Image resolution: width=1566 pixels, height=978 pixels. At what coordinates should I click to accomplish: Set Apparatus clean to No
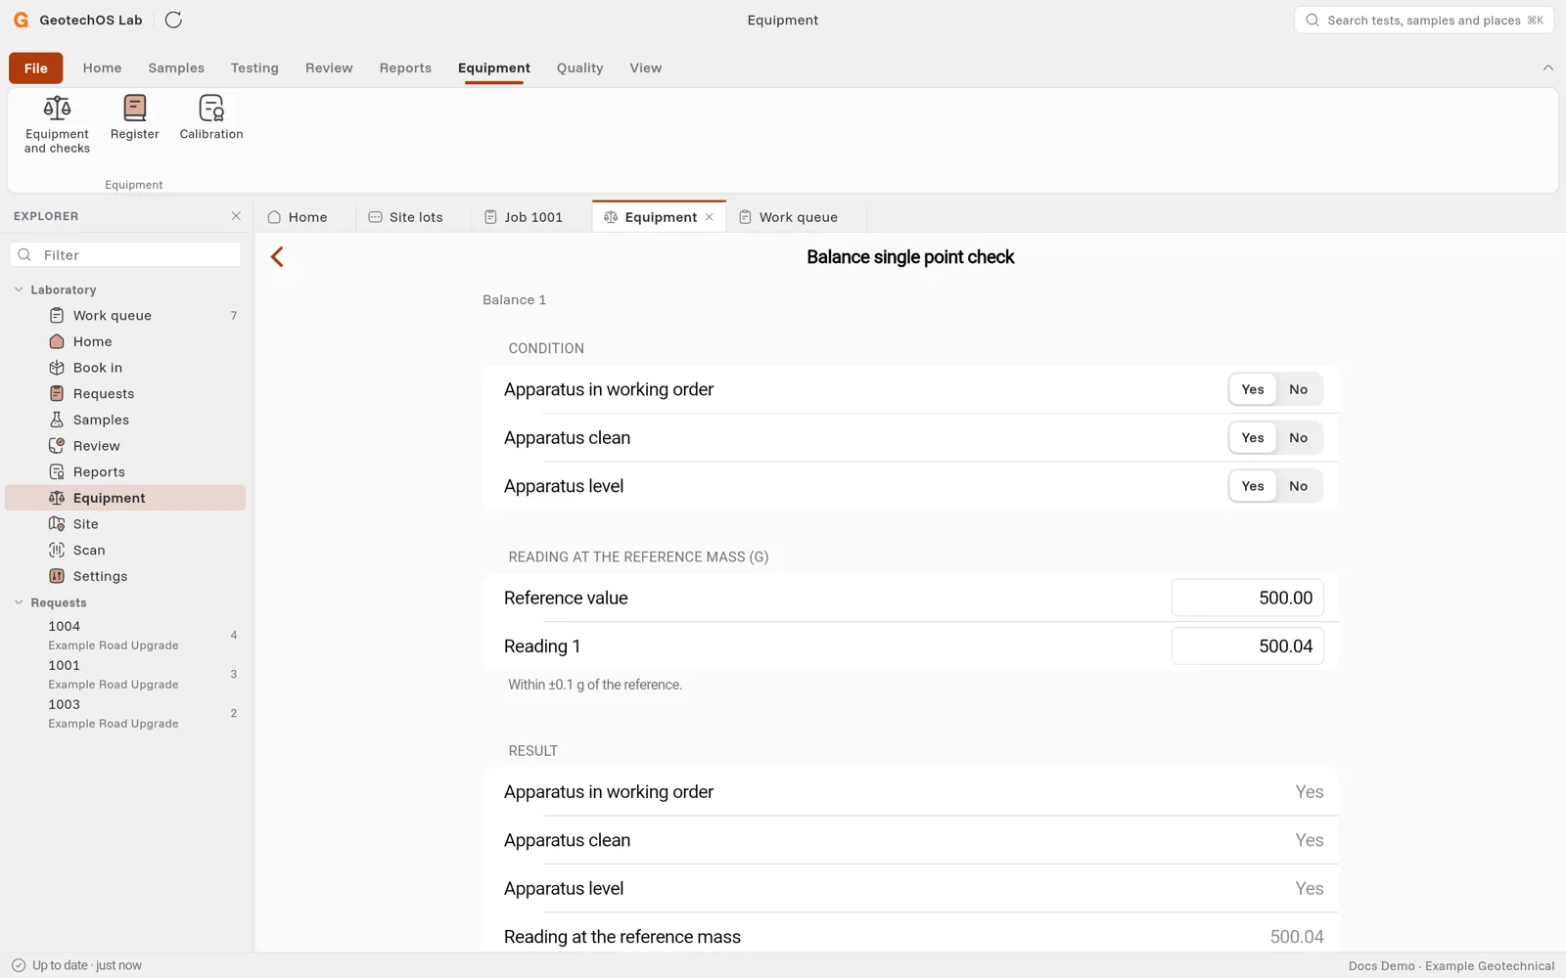(x=1299, y=438)
